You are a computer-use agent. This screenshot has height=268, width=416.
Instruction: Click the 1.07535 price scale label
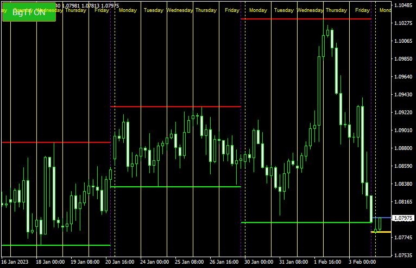[403, 255]
